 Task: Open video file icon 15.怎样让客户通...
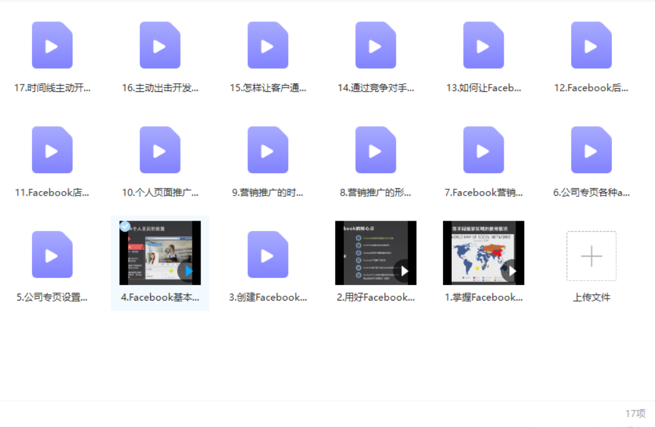point(267,45)
